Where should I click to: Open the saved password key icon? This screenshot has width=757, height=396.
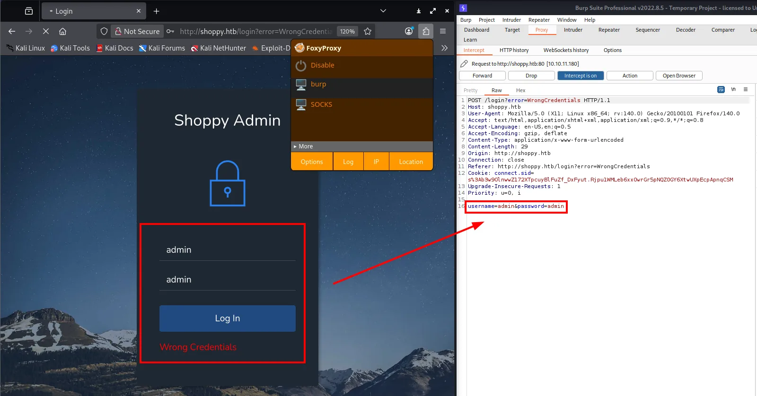coord(170,31)
